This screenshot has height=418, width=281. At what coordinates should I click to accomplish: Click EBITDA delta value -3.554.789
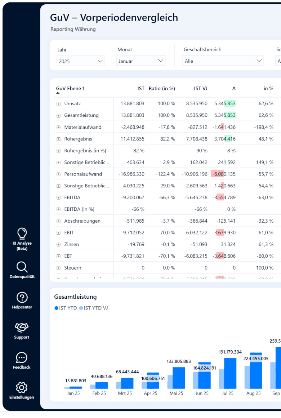(224, 197)
